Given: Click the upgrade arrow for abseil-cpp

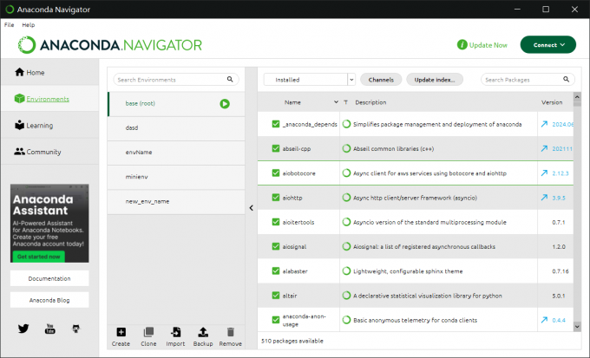Looking at the screenshot, I should pos(544,148).
